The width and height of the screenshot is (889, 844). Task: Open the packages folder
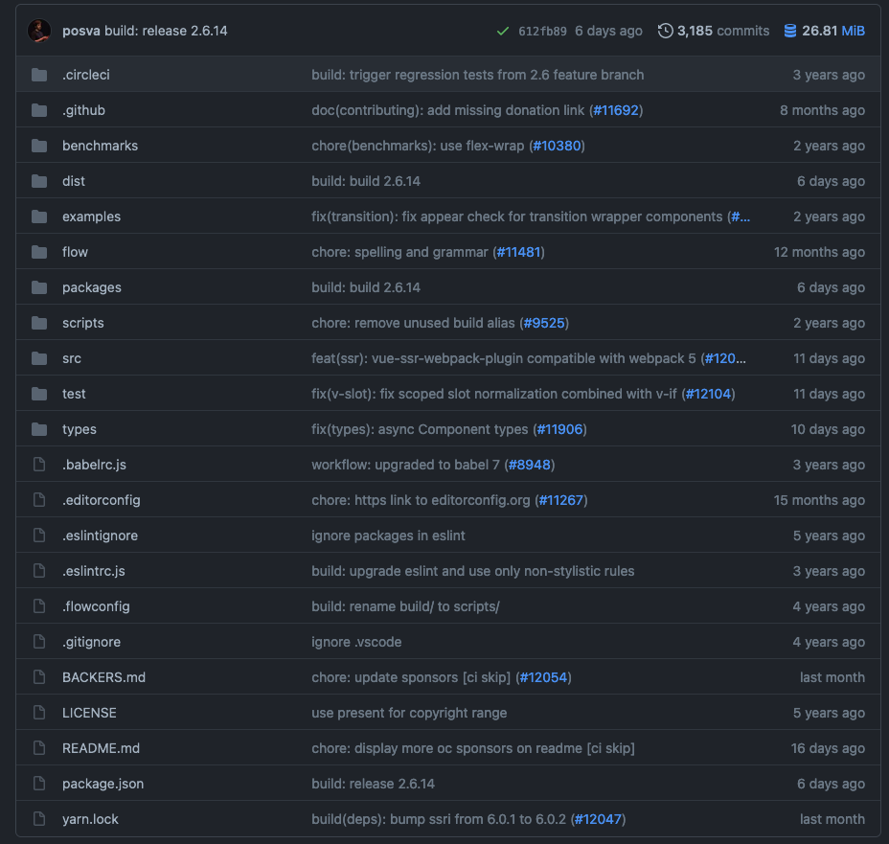click(91, 287)
